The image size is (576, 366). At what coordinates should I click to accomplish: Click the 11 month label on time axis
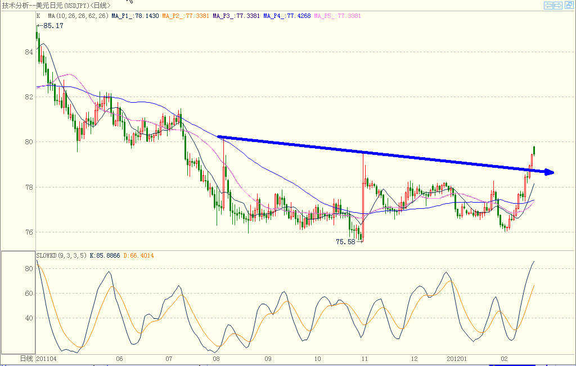[x=364, y=359]
